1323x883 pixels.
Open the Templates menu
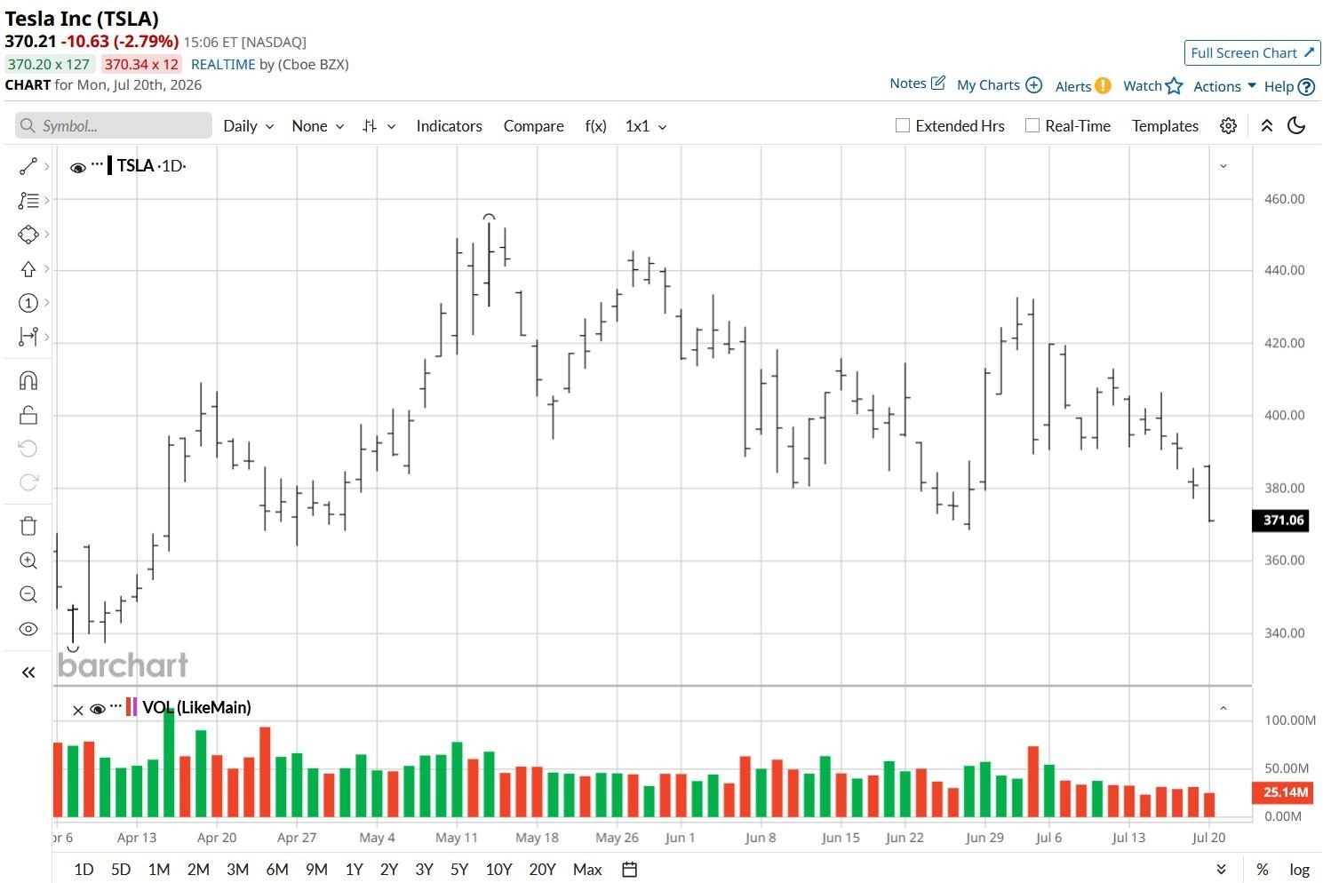(1165, 126)
